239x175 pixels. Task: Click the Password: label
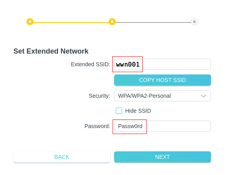pyautogui.click(x=97, y=126)
